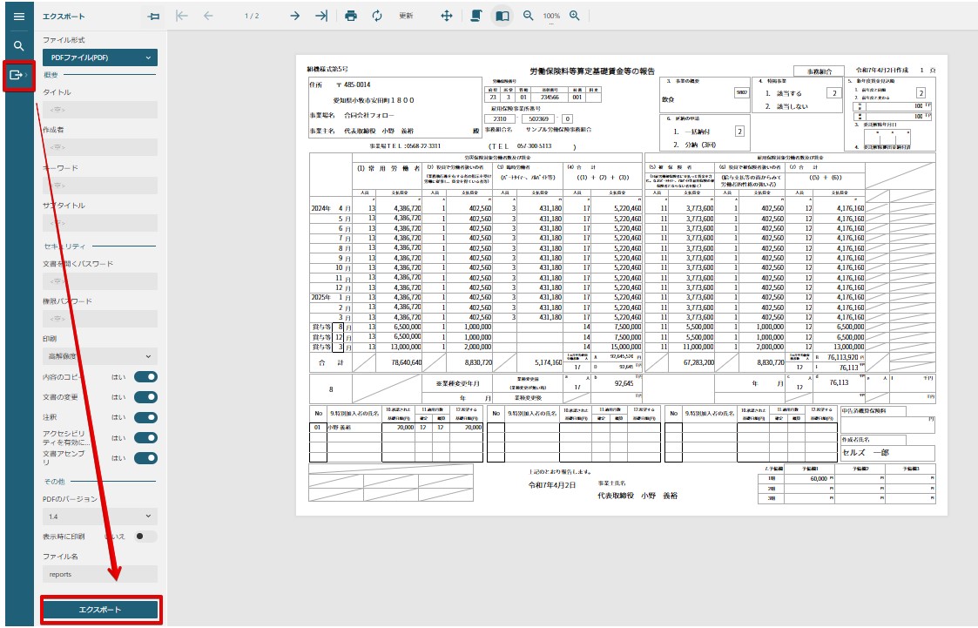Screen dimensions: 978x628
Task: Print the report with the printer icon
Action: [351, 17]
